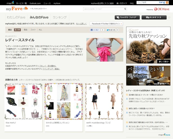This screenshot has height=139, width=173.
Task: Click the Facebook Like button
Action: (x=95, y=30)
